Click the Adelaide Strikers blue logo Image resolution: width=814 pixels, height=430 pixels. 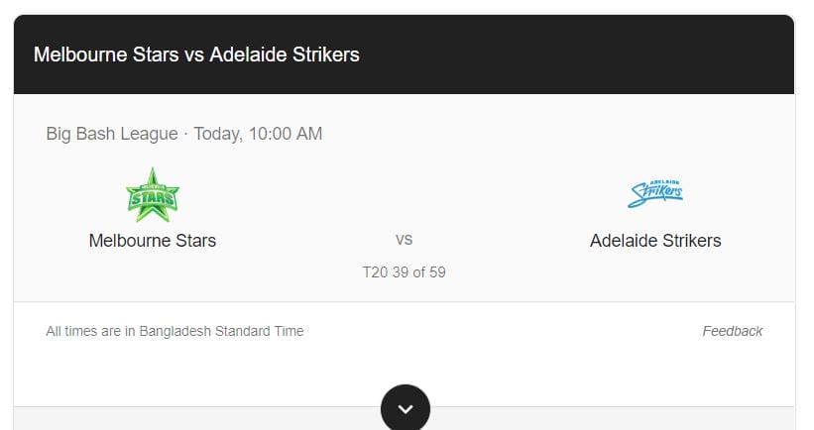(x=655, y=194)
